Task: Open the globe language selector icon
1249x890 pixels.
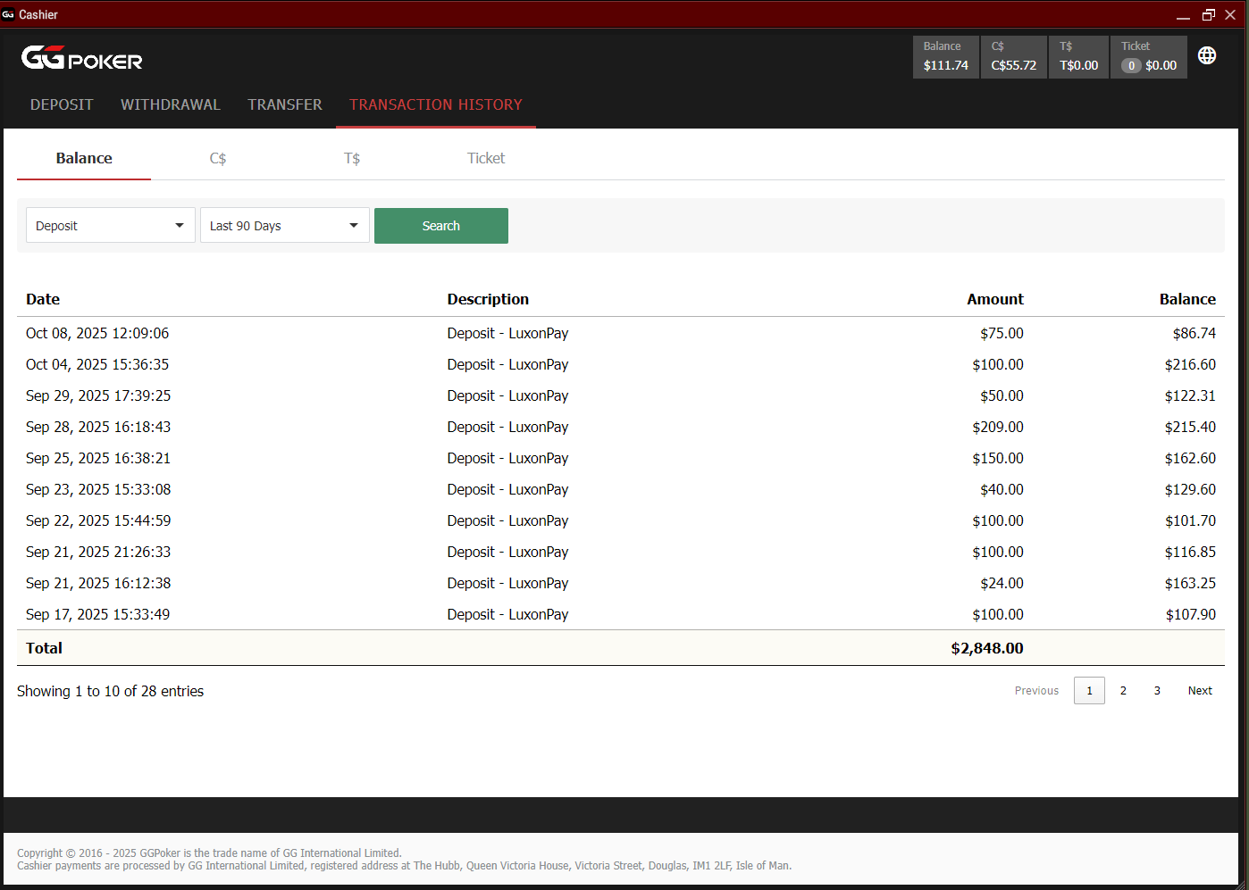Action: pos(1207,55)
